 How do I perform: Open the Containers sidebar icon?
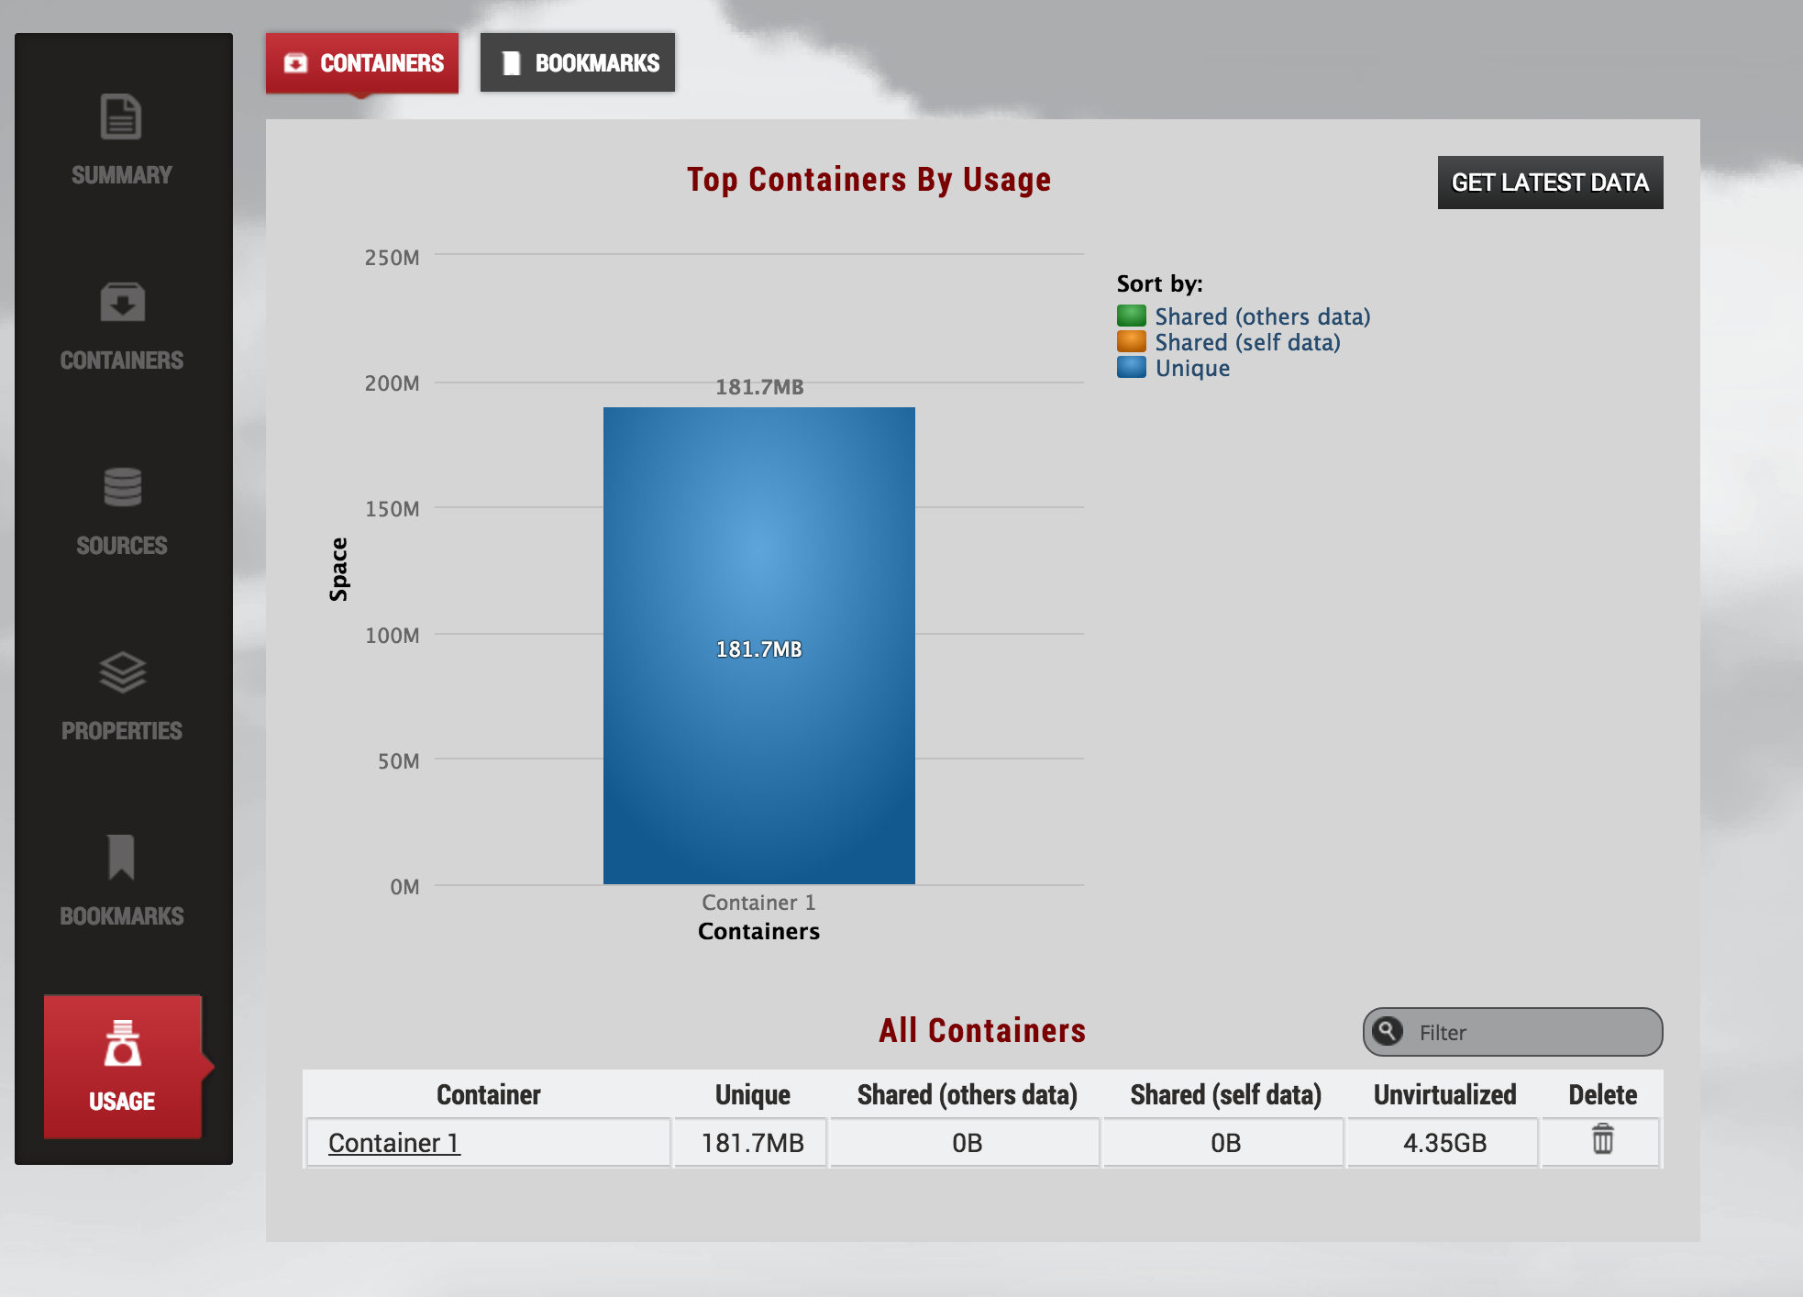coord(122,303)
